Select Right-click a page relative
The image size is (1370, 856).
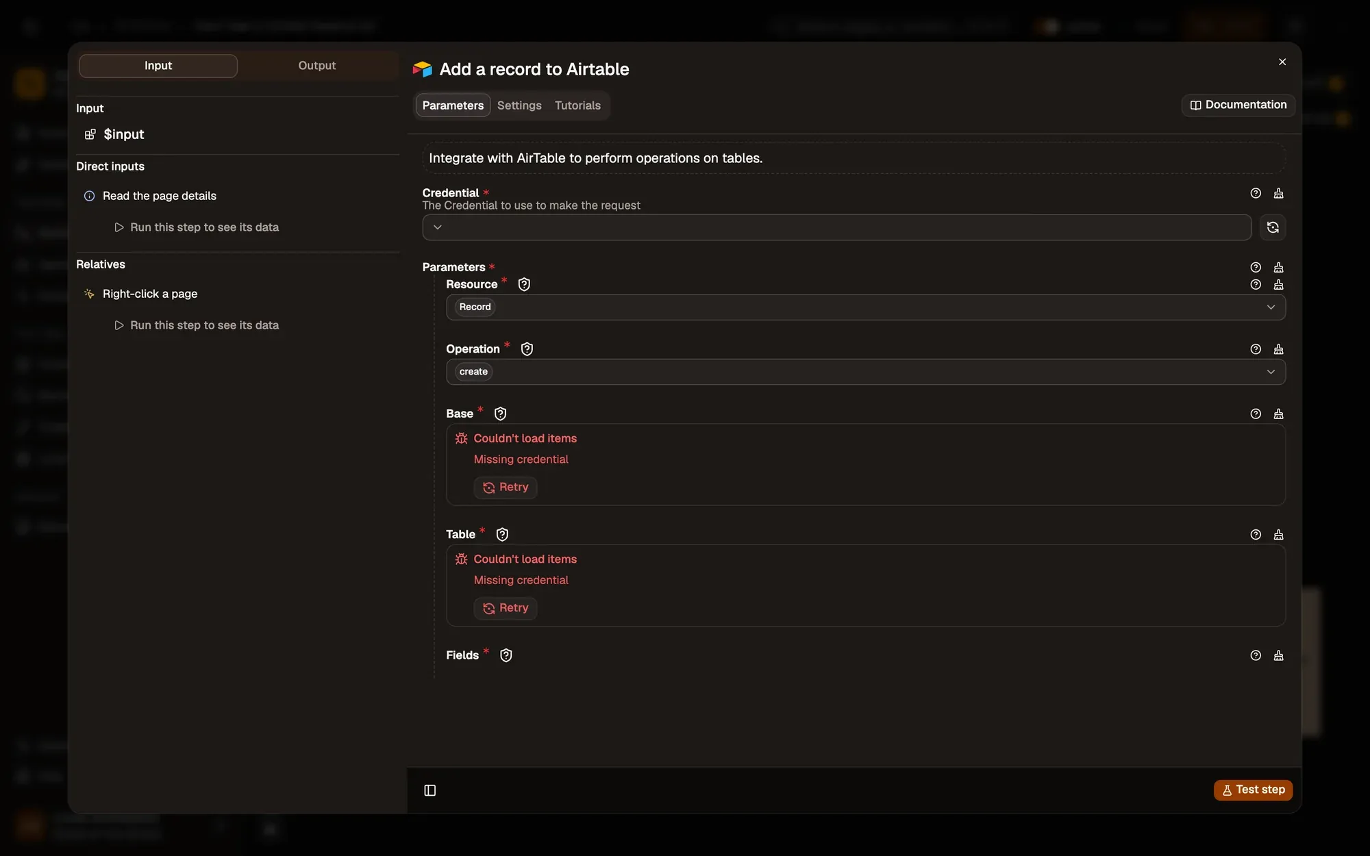(140, 294)
